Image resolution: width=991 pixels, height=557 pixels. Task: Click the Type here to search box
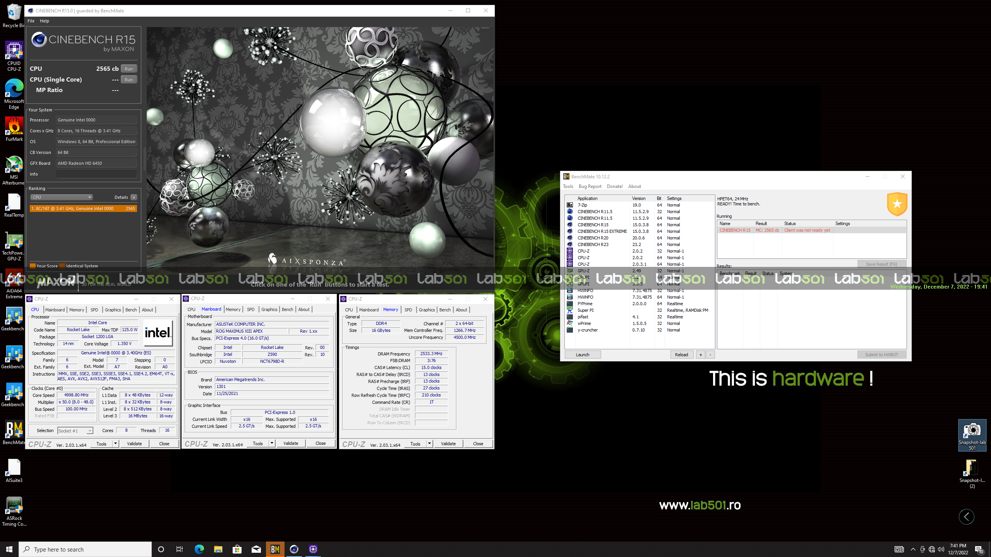(85, 549)
